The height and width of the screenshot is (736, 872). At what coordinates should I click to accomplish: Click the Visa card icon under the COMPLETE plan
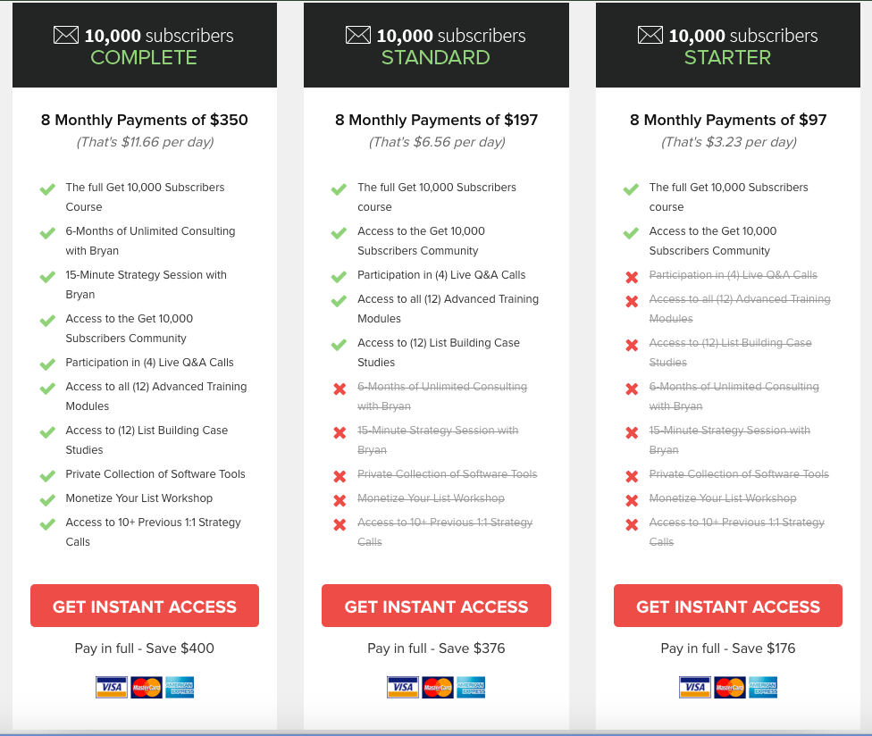pos(111,687)
